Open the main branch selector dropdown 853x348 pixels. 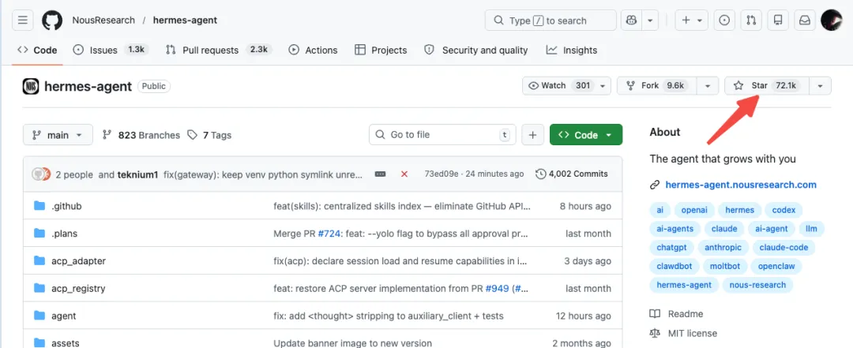click(x=58, y=135)
